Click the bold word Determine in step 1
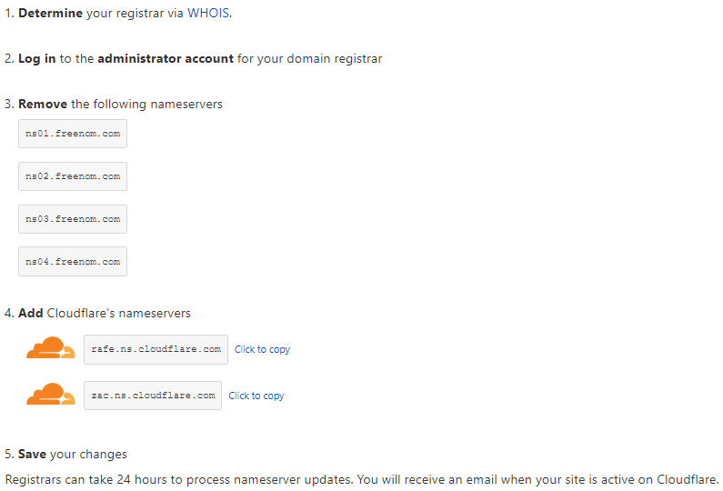This screenshot has height=491, width=723. (x=51, y=14)
